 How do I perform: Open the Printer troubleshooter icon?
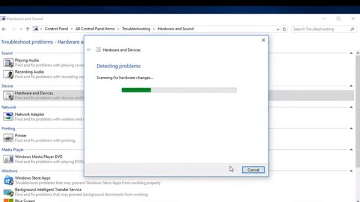[8, 138]
